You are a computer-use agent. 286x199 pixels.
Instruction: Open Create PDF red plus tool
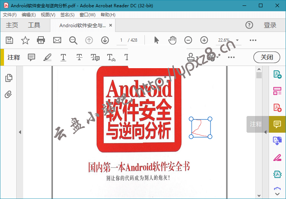(277, 108)
